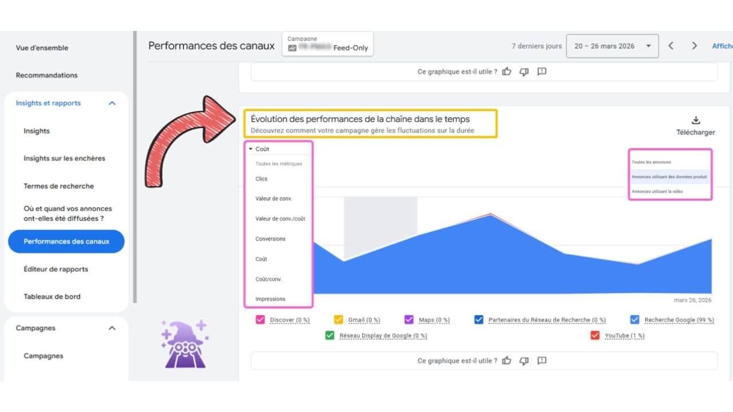Image resolution: width=733 pixels, height=412 pixels.
Task: Collapse the Insights et rapports section
Action: point(112,103)
